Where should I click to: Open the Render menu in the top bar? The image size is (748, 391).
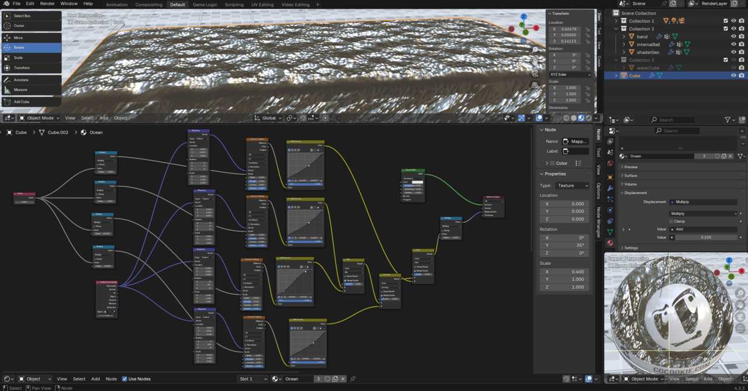pyautogui.click(x=47, y=4)
